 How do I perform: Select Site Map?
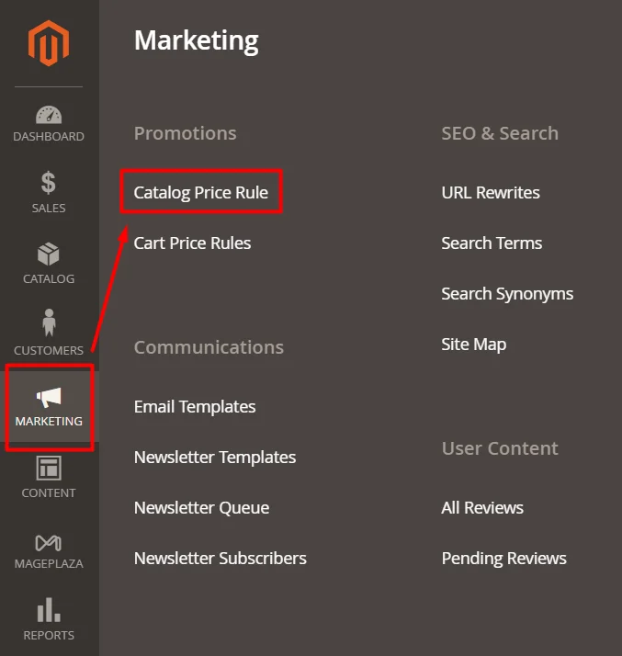473,345
